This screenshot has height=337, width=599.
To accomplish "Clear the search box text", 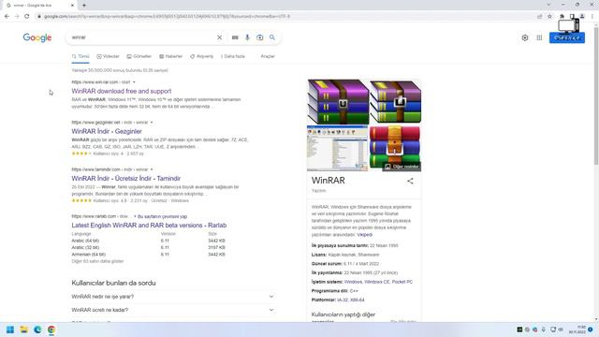I will [219, 37].
